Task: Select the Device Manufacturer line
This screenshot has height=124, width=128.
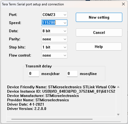Action: (x=43, y=96)
